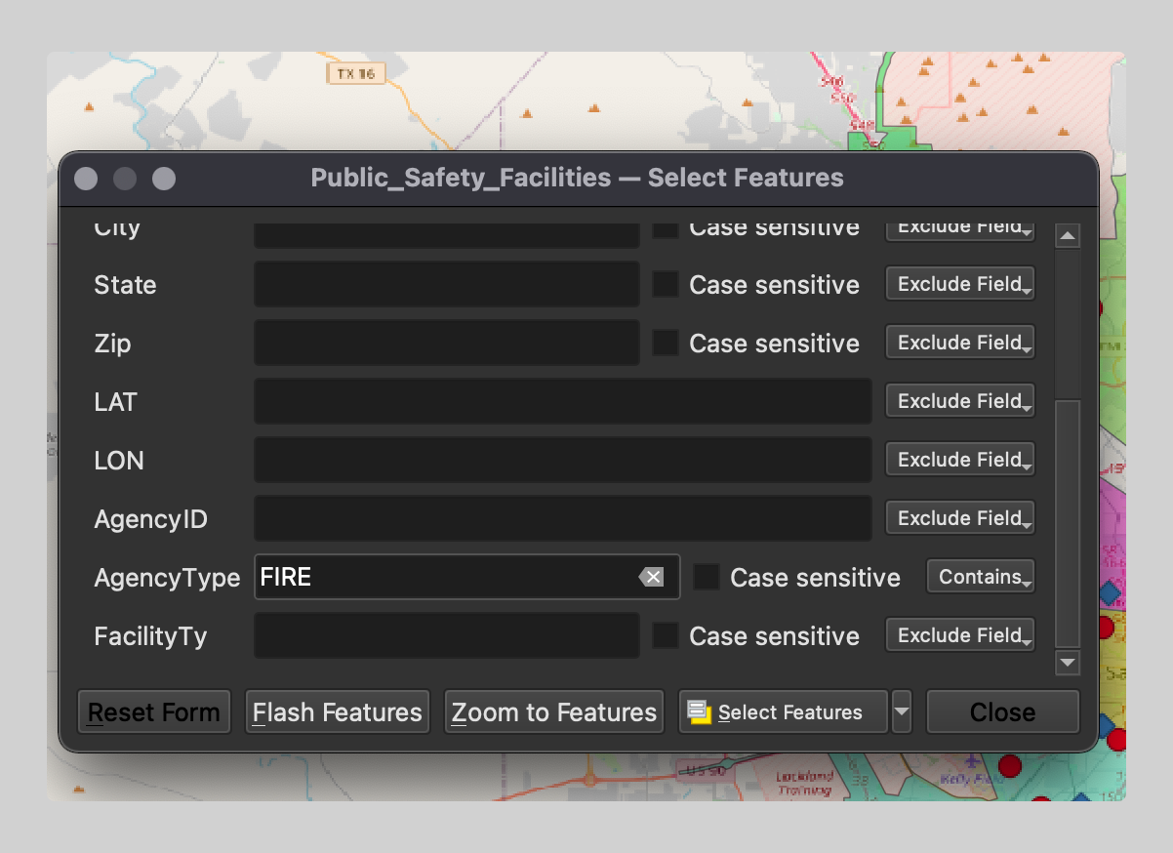Open the Exclude Field dropdown for LON
This screenshot has width=1173, height=853.
click(x=959, y=459)
